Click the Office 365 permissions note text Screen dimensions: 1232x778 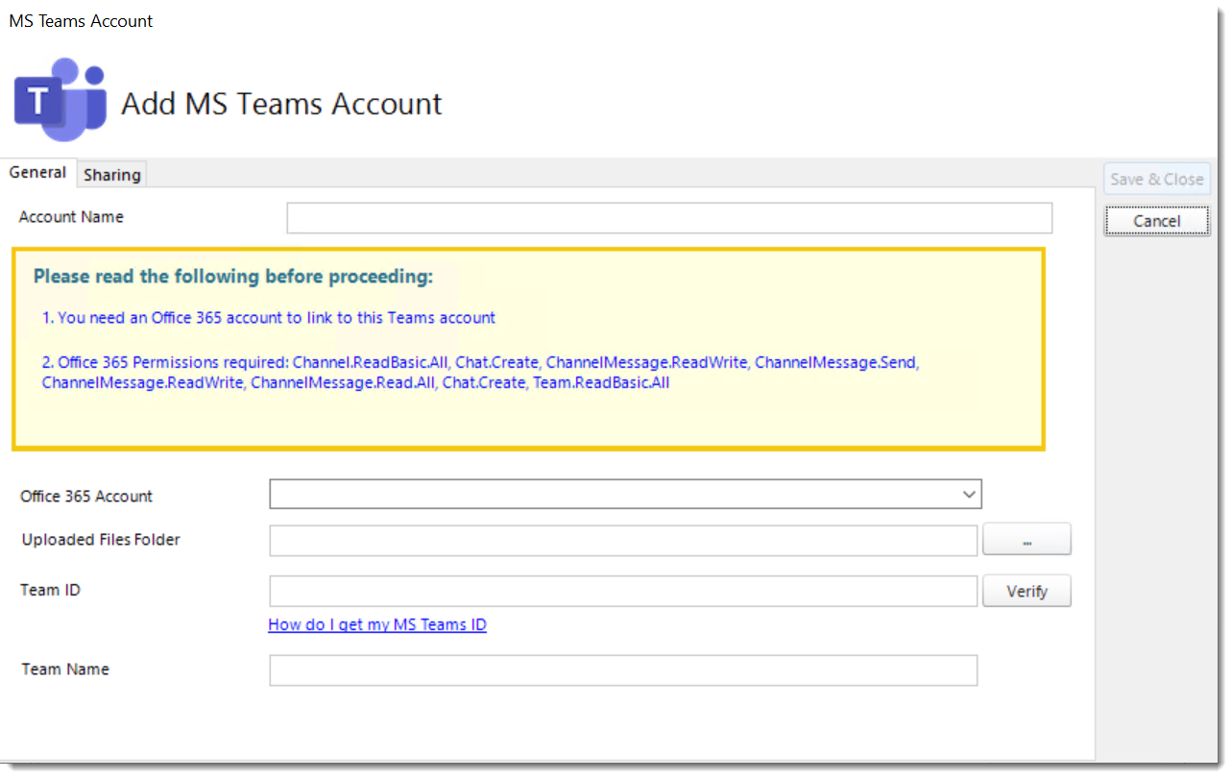point(480,373)
